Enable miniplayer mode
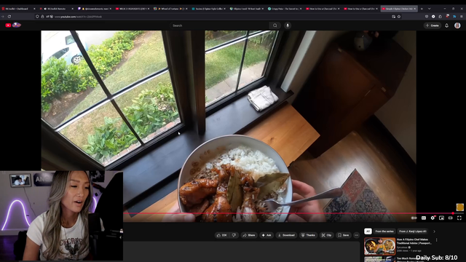 coord(442,218)
